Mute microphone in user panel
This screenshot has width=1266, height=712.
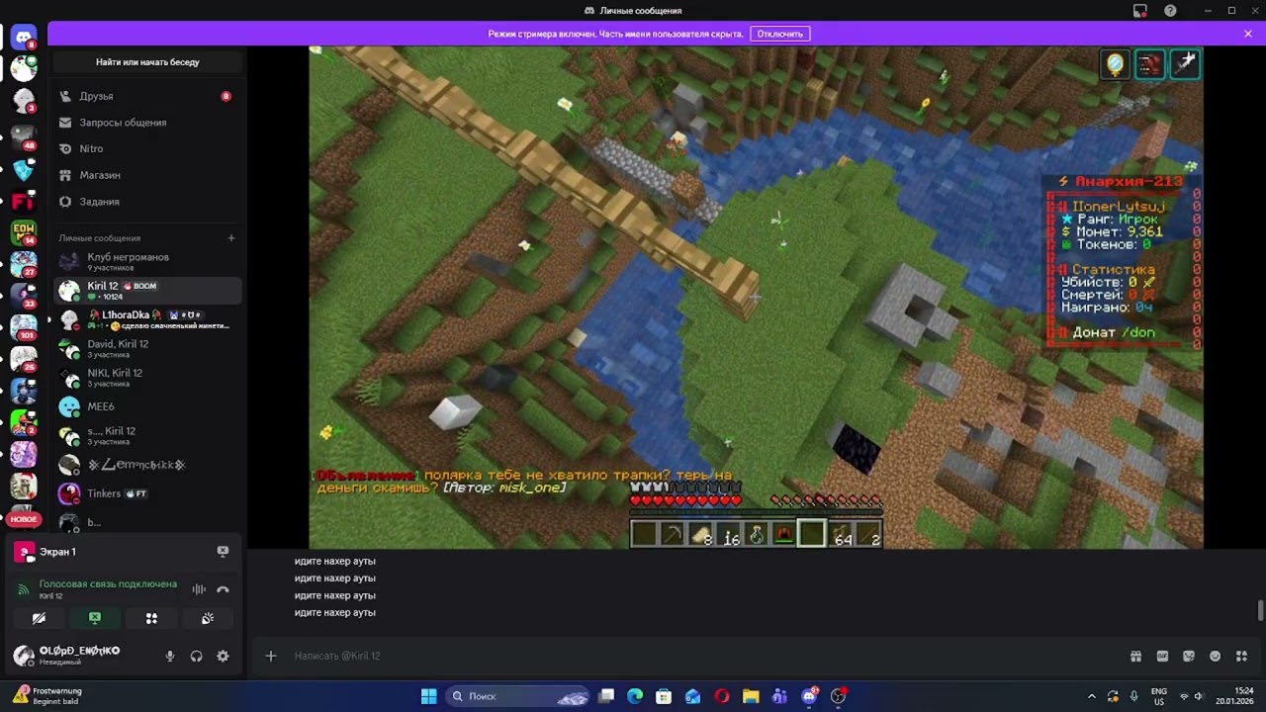170,656
